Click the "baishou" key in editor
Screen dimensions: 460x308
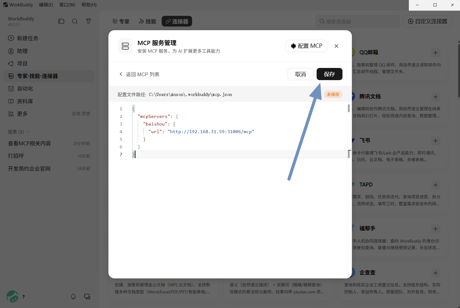(x=155, y=124)
